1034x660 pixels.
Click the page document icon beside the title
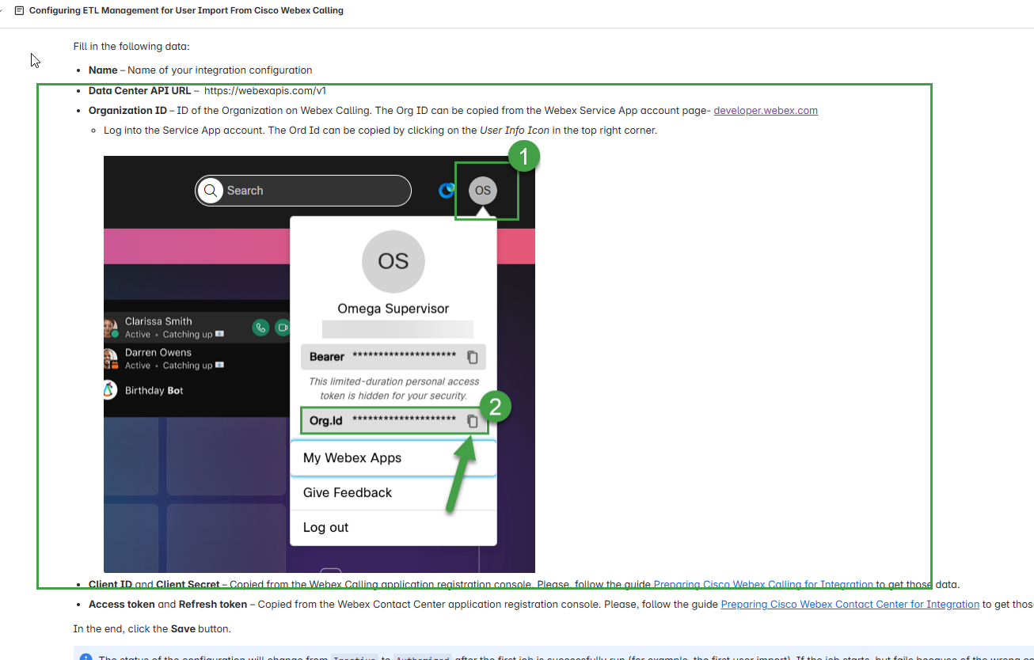[19, 11]
